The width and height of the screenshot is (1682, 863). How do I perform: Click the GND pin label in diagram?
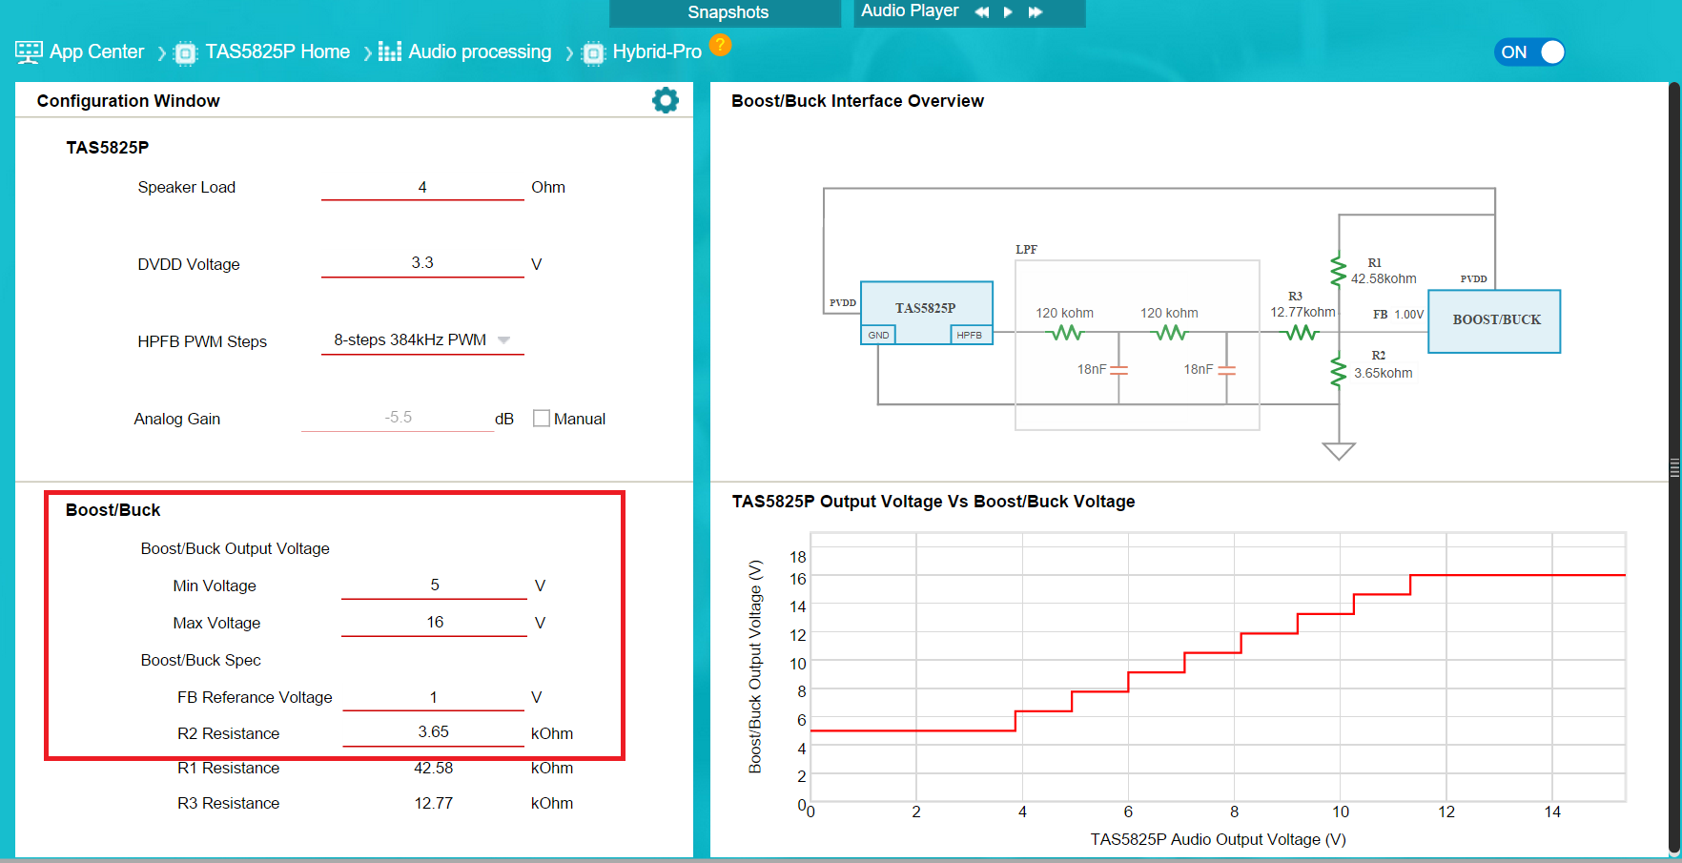pyautogui.click(x=878, y=335)
